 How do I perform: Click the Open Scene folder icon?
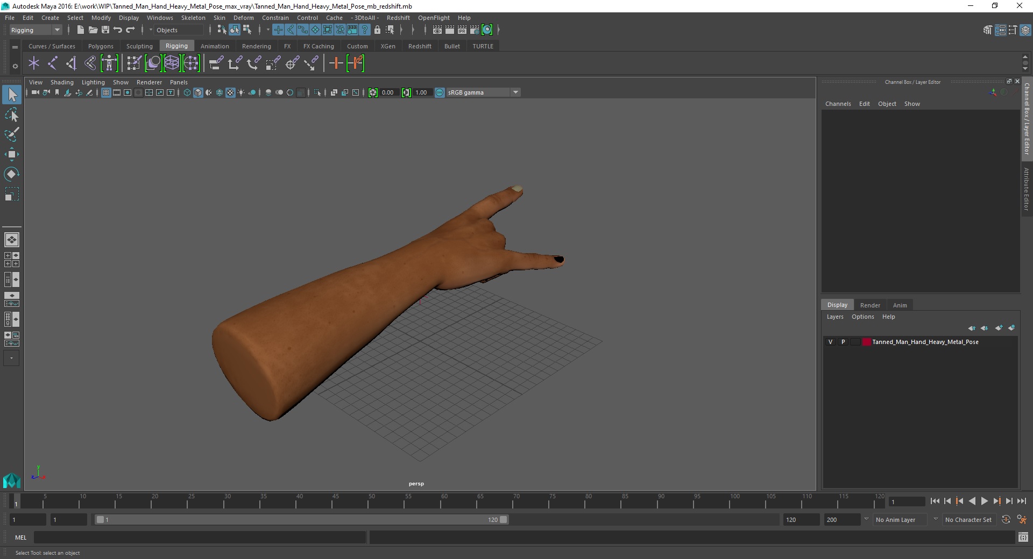(x=93, y=30)
